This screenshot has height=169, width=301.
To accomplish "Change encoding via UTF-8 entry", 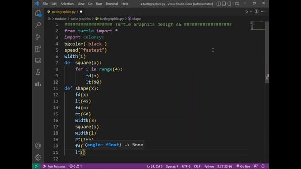I will (x=186, y=166).
